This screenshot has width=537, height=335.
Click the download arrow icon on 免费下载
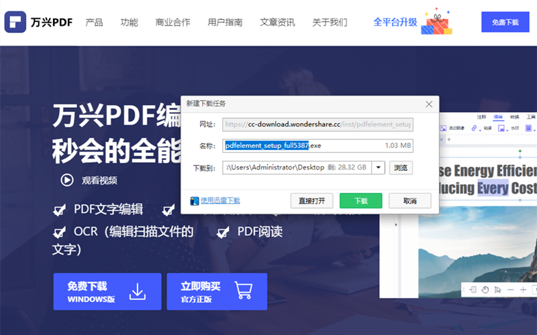[x=138, y=291]
